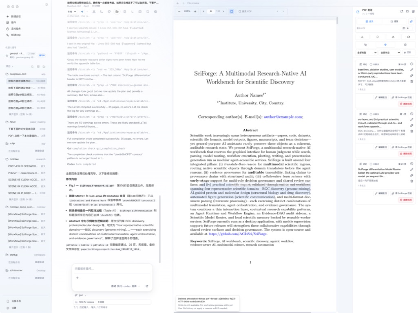Mark the page 1 comment 未解决 radio

tap(371, 114)
